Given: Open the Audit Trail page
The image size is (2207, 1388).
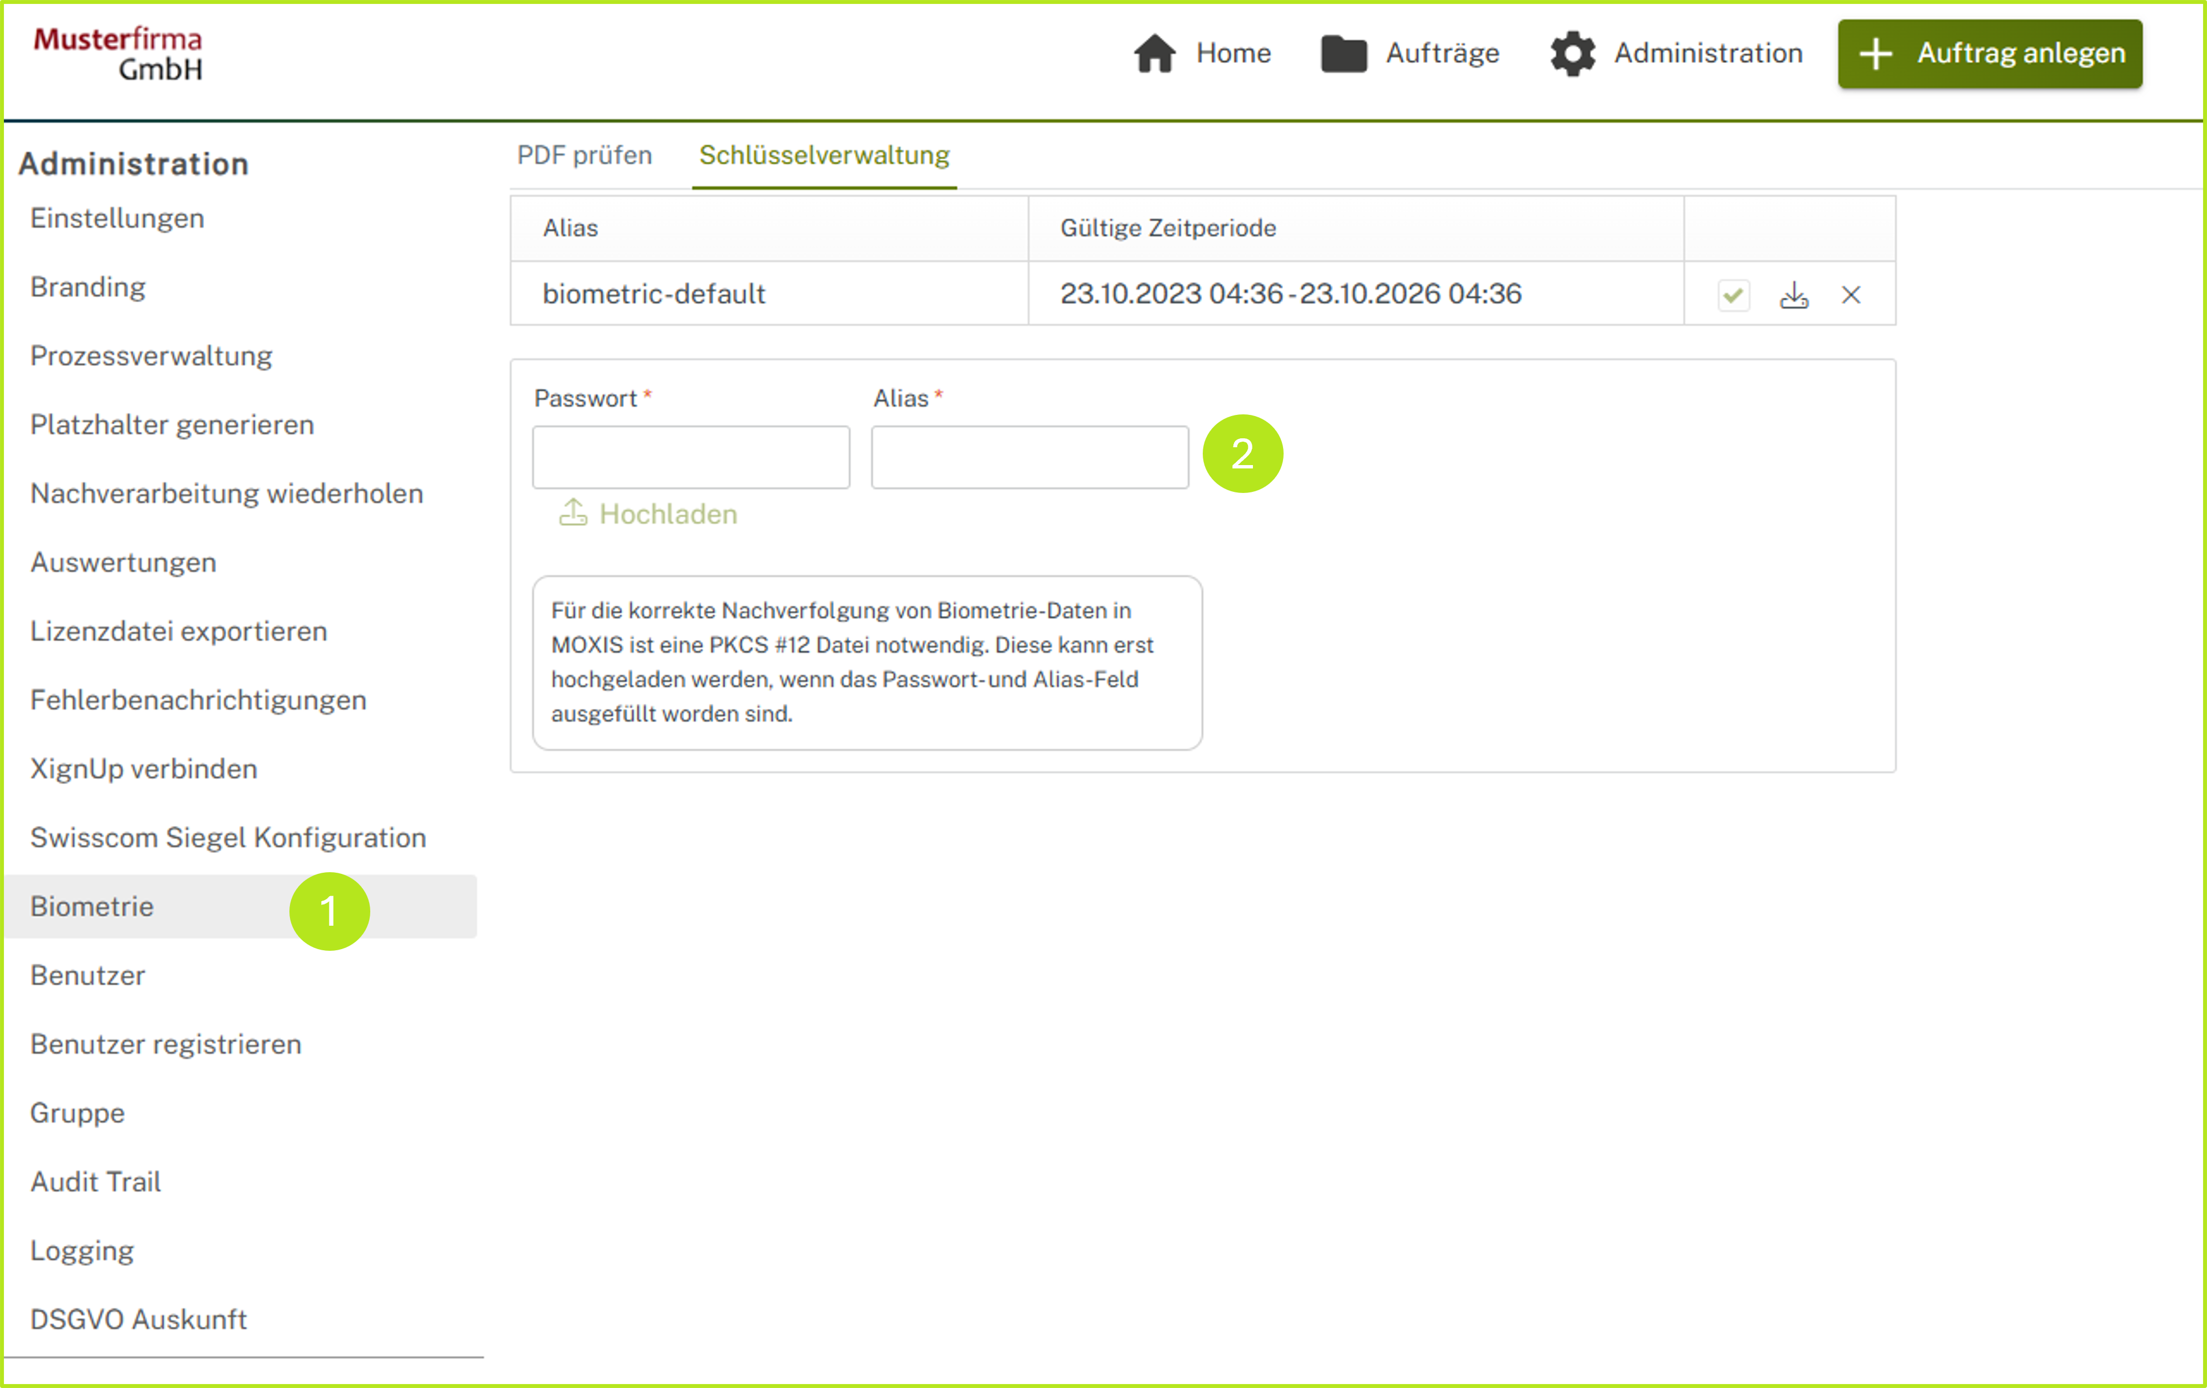Looking at the screenshot, I should click(95, 1181).
